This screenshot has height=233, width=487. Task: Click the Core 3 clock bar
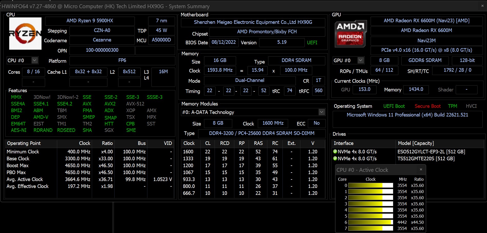[x=371, y=204]
